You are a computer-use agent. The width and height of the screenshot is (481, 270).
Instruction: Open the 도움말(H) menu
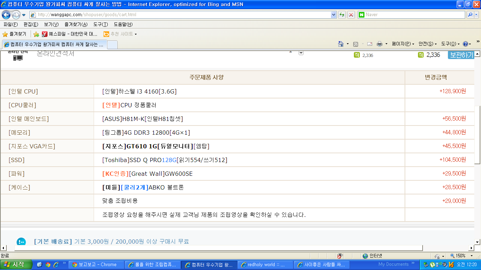[x=123, y=24]
